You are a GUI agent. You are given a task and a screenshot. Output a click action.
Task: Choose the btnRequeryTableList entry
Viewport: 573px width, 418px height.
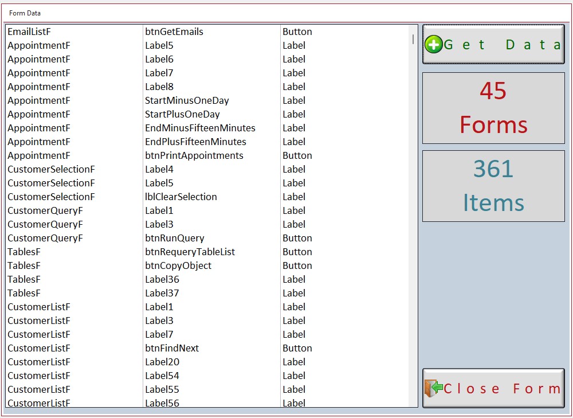(x=190, y=252)
